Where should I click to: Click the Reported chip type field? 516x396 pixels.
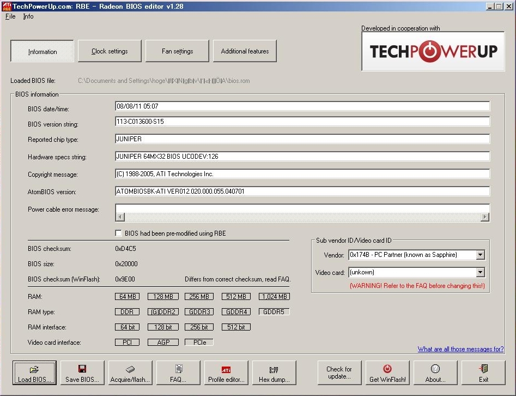point(302,139)
